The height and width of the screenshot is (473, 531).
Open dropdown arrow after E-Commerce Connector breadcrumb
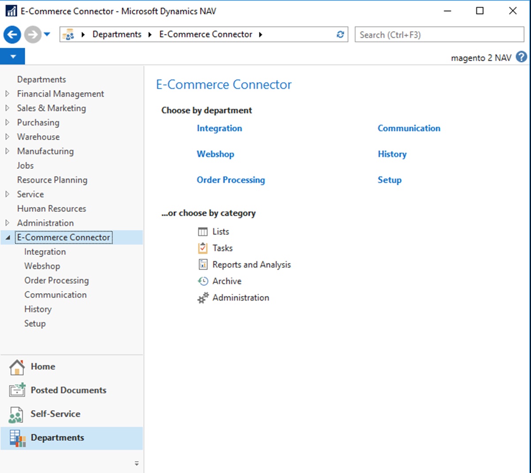click(x=261, y=34)
